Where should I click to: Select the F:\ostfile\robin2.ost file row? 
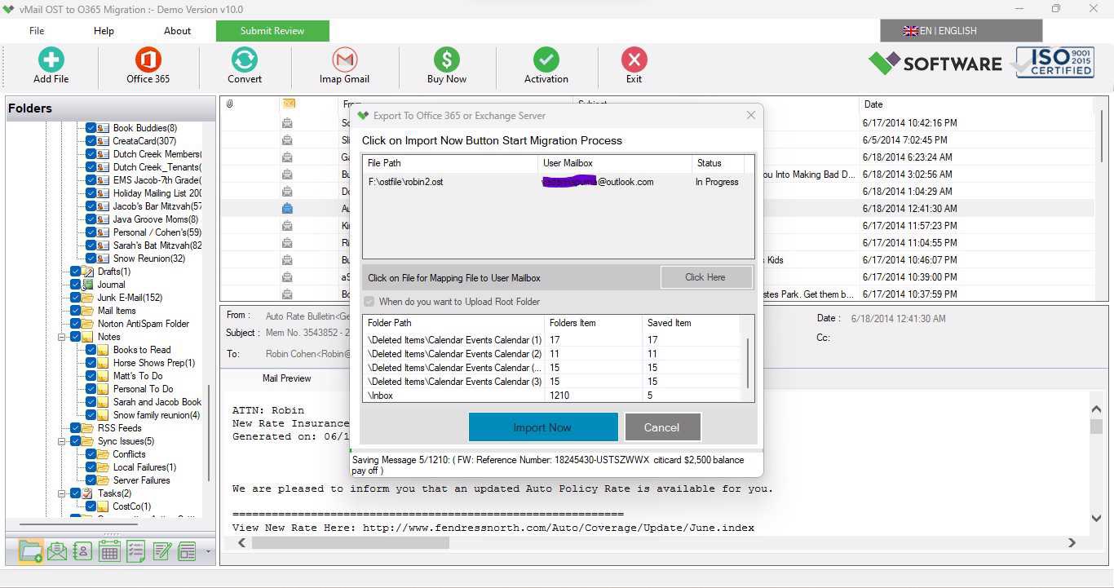(558, 182)
